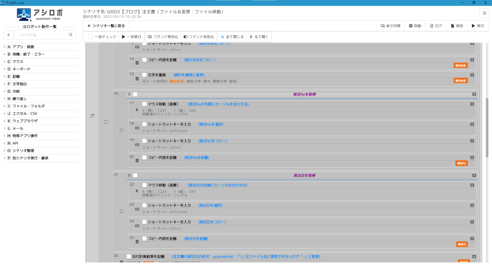Check step 15 文字を置換 checkbox
This screenshot has height=266, width=492.
[145, 75]
